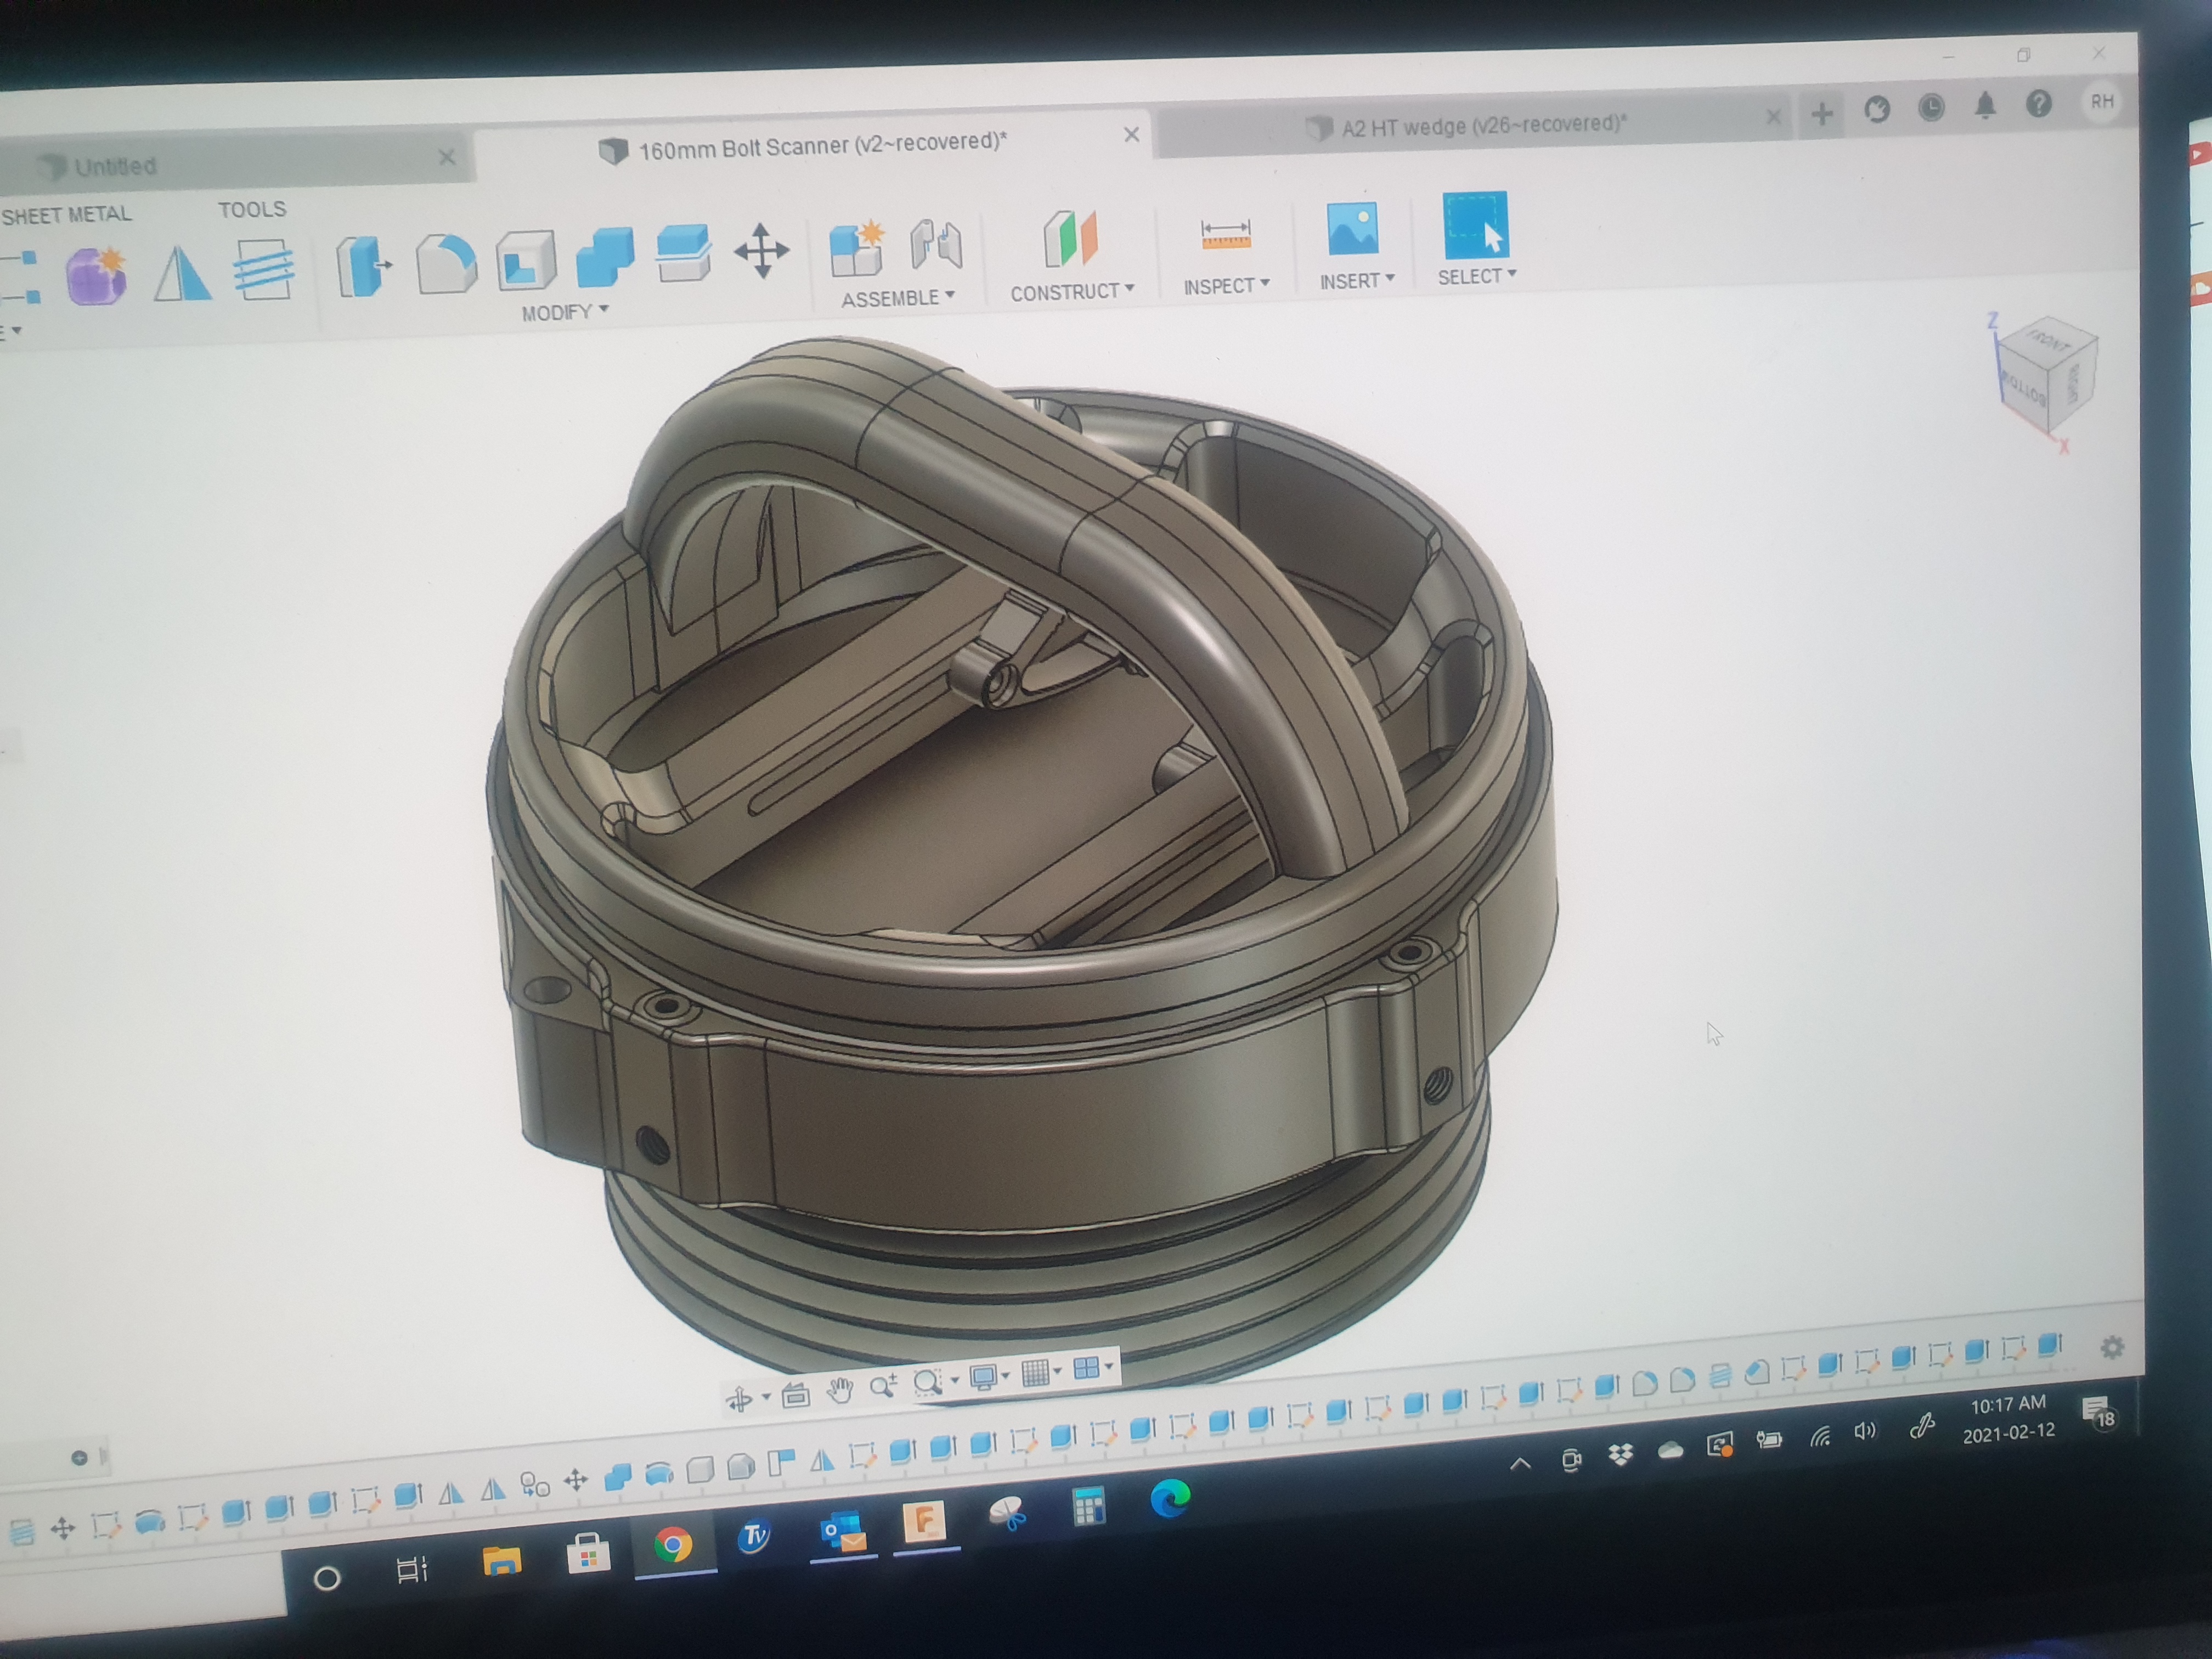The width and height of the screenshot is (2212, 1659).
Task: Launch Chrome from the Windows taskbar
Action: 673,1545
